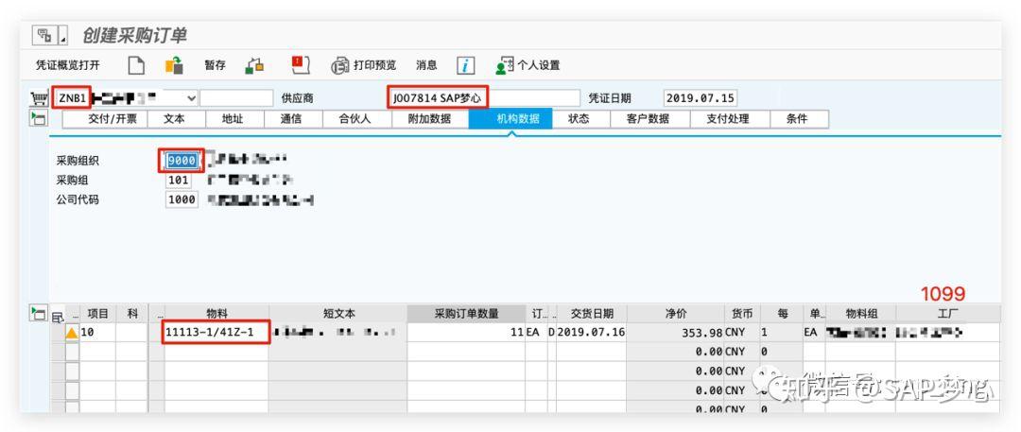Collapse item overview with the items toggle icon
Image resolution: width=1021 pixels, height=432 pixels.
pos(39,314)
